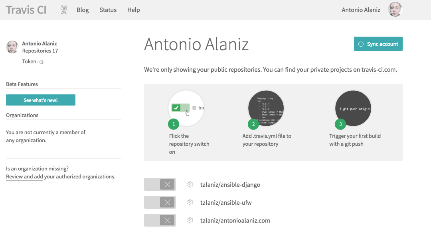
Task: Open the Blog menu item
Action: click(x=83, y=10)
